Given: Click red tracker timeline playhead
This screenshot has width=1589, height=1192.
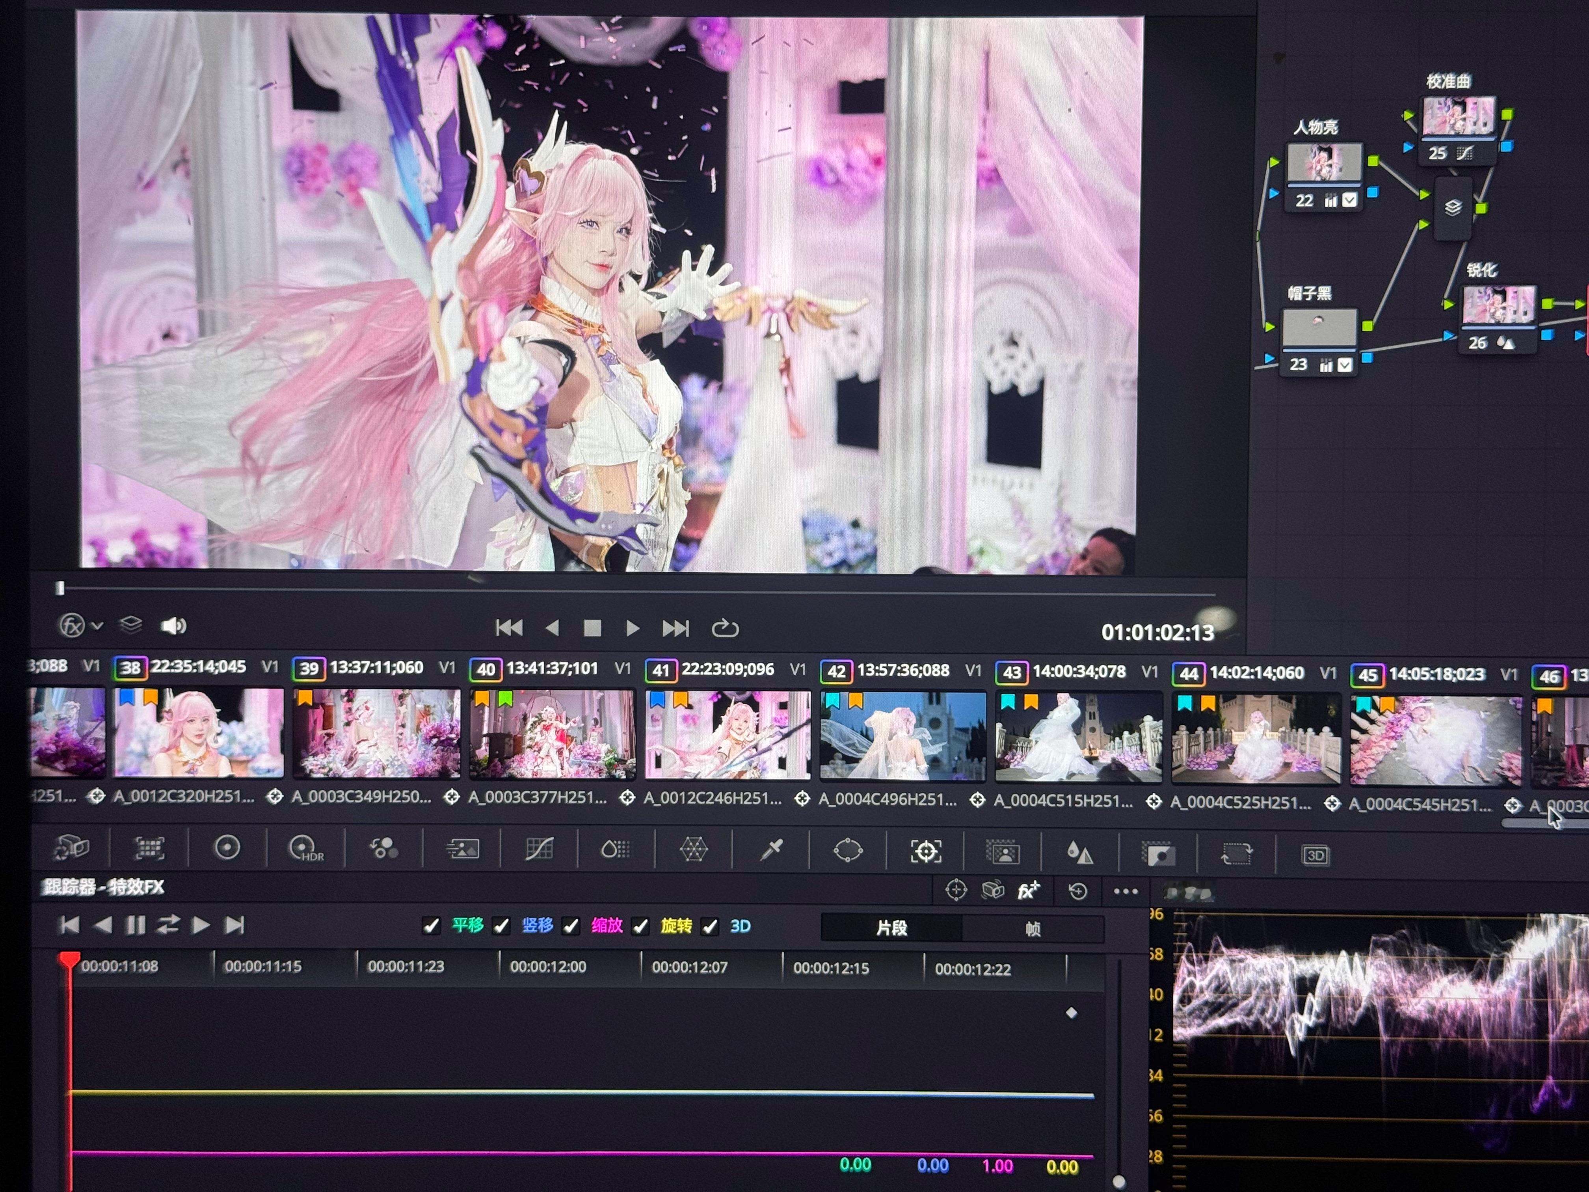Looking at the screenshot, I should pyautogui.click(x=69, y=961).
